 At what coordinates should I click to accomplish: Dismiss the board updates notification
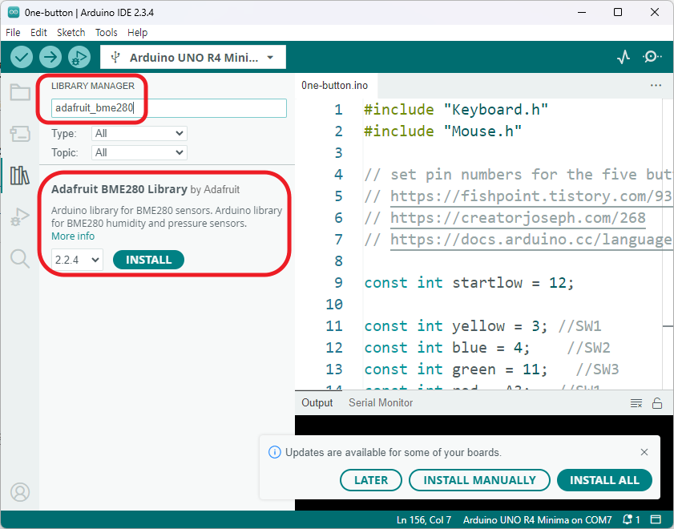(644, 452)
